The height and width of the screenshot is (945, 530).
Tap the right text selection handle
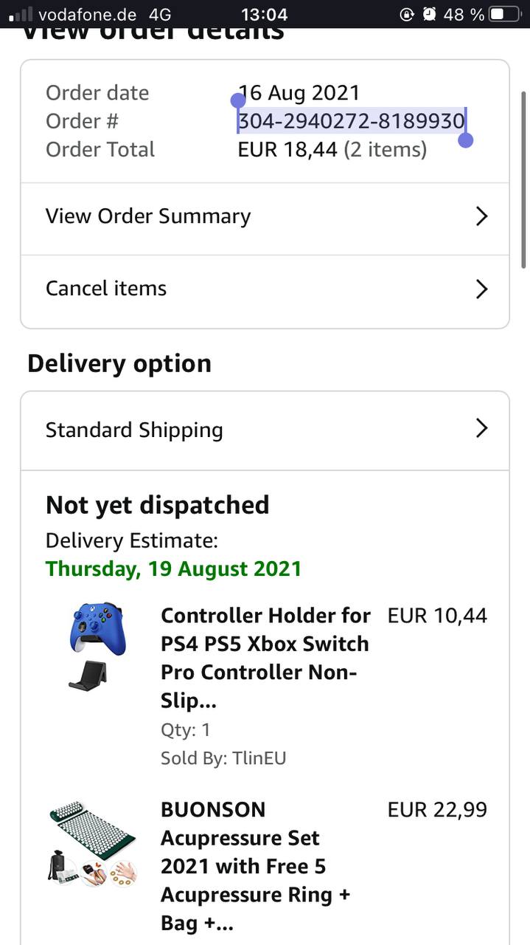[x=465, y=140]
